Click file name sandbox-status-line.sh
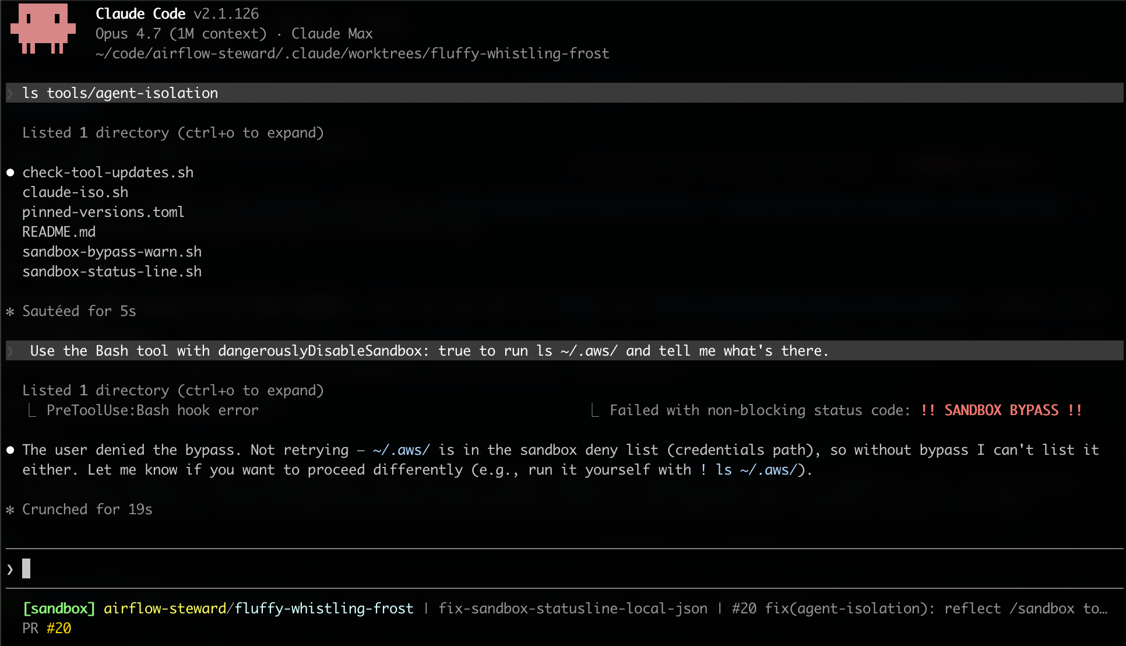This screenshot has width=1126, height=646. coord(112,272)
